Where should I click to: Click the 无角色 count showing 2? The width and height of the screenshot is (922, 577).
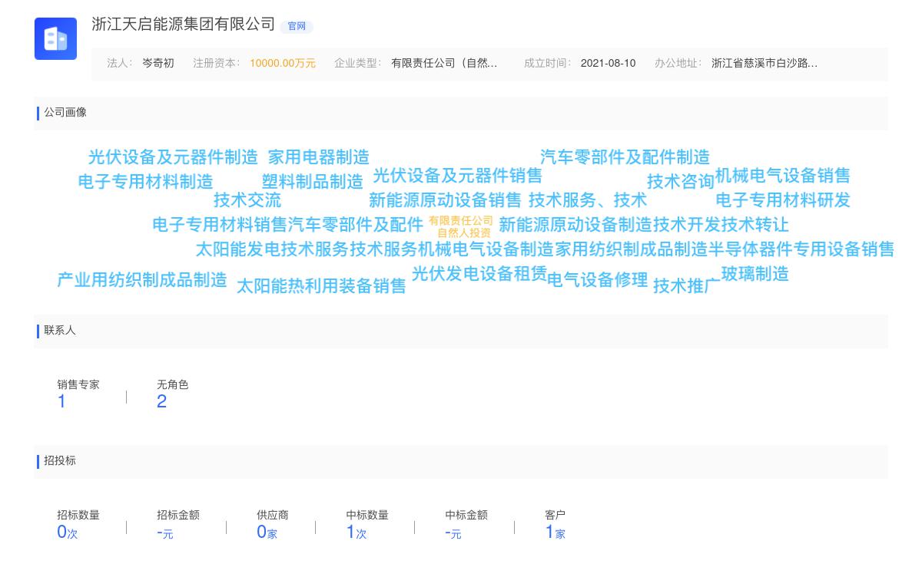pos(162,401)
